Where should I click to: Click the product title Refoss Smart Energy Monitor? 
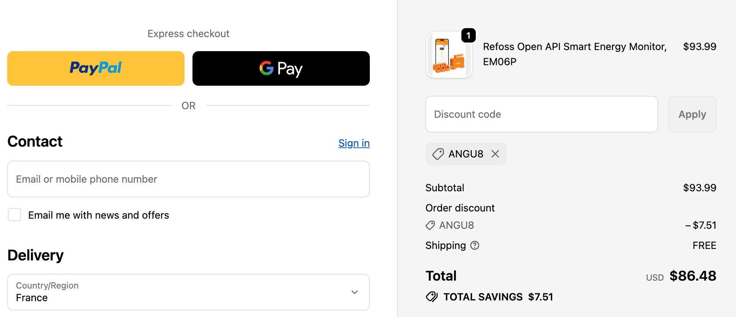point(574,54)
